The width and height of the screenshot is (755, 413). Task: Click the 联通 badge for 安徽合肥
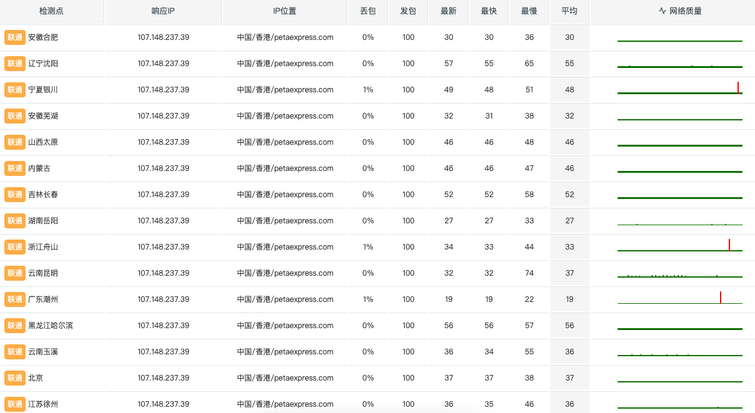click(15, 37)
